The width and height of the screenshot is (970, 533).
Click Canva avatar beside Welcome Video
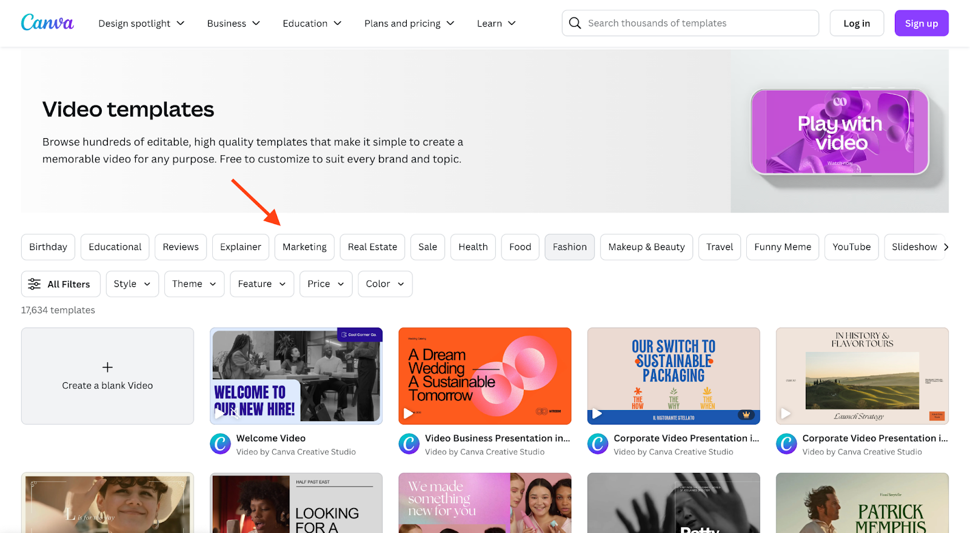click(221, 444)
